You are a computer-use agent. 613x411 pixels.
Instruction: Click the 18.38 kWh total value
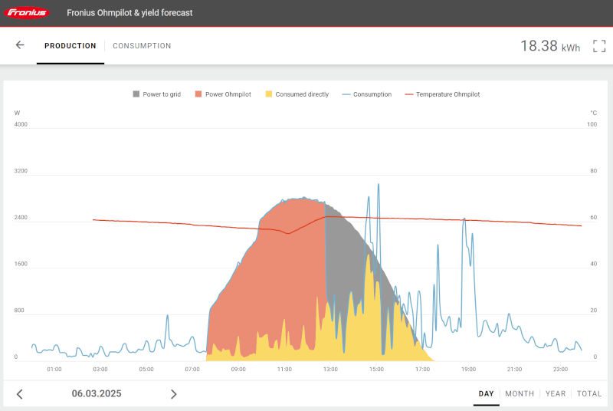(550, 46)
